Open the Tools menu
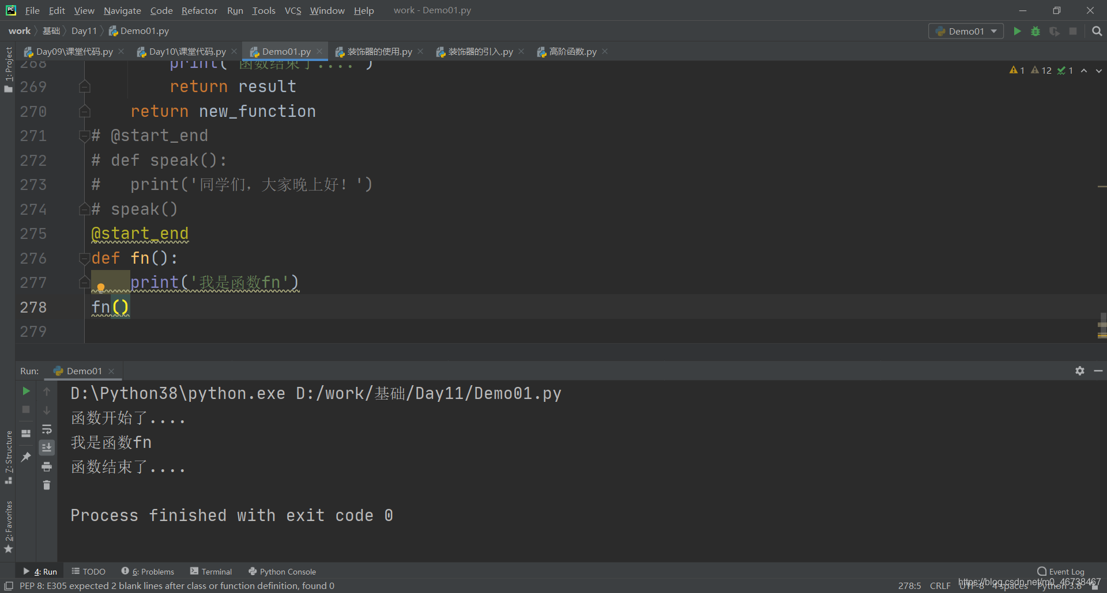This screenshot has width=1107, height=593. click(x=263, y=10)
